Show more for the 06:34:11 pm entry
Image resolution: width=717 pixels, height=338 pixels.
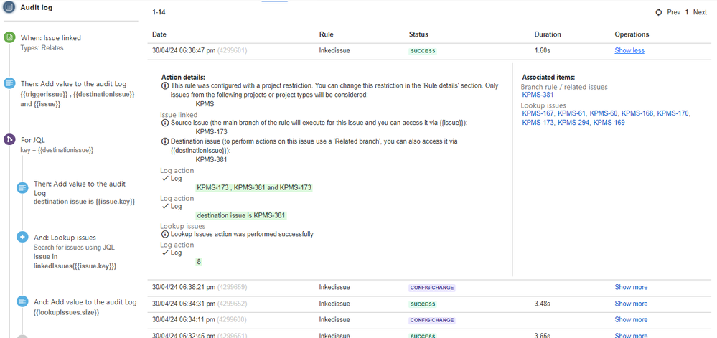point(631,320)
